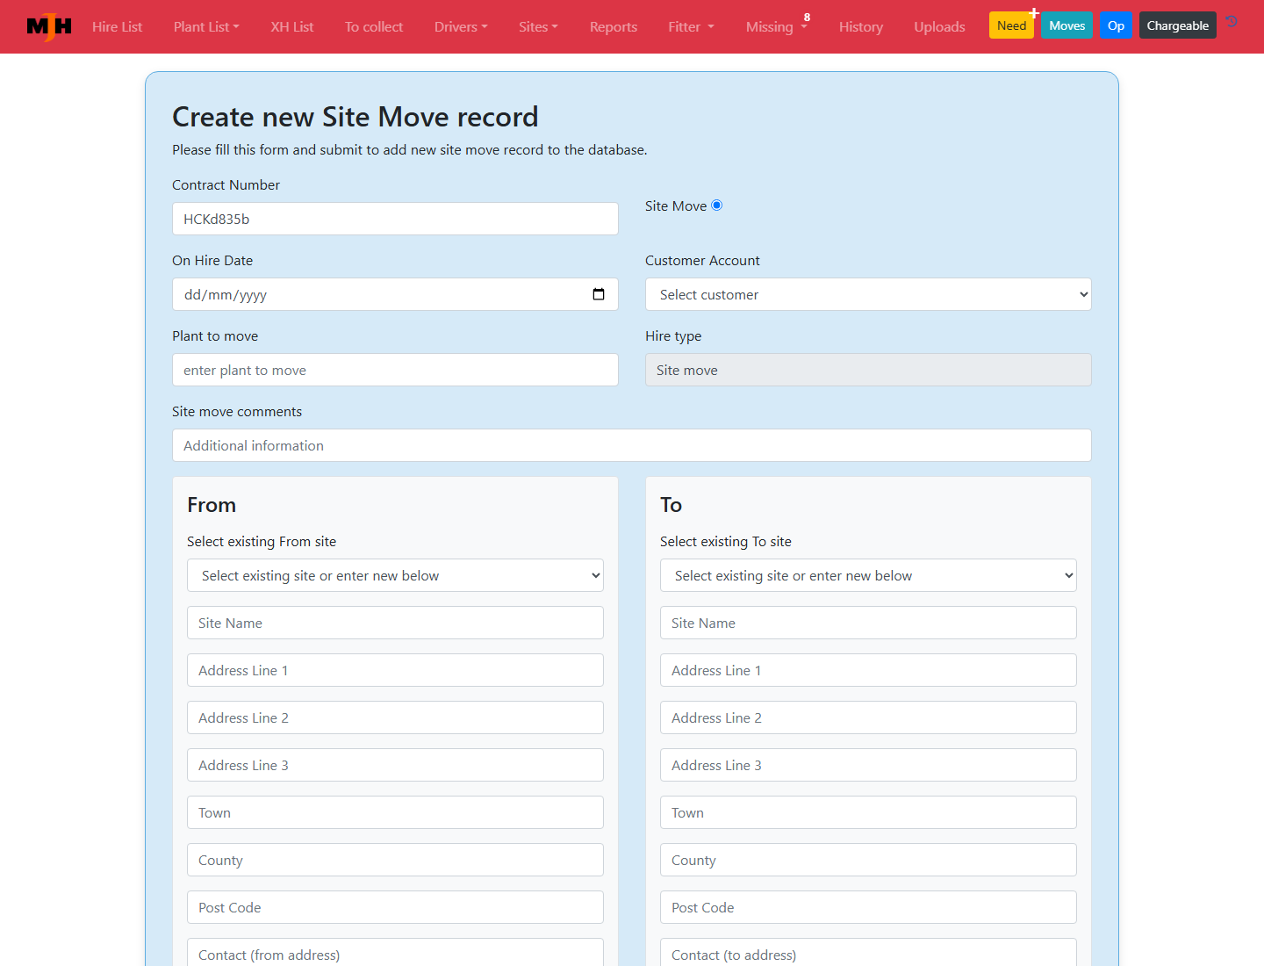The image size is (1264, 966).
Task: Click the blue Op button
Action: (1116, 25)
